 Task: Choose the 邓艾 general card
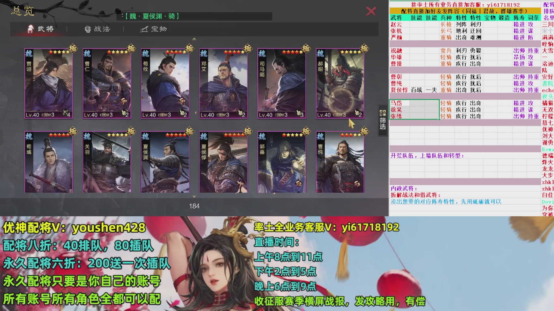pos(223,84)
